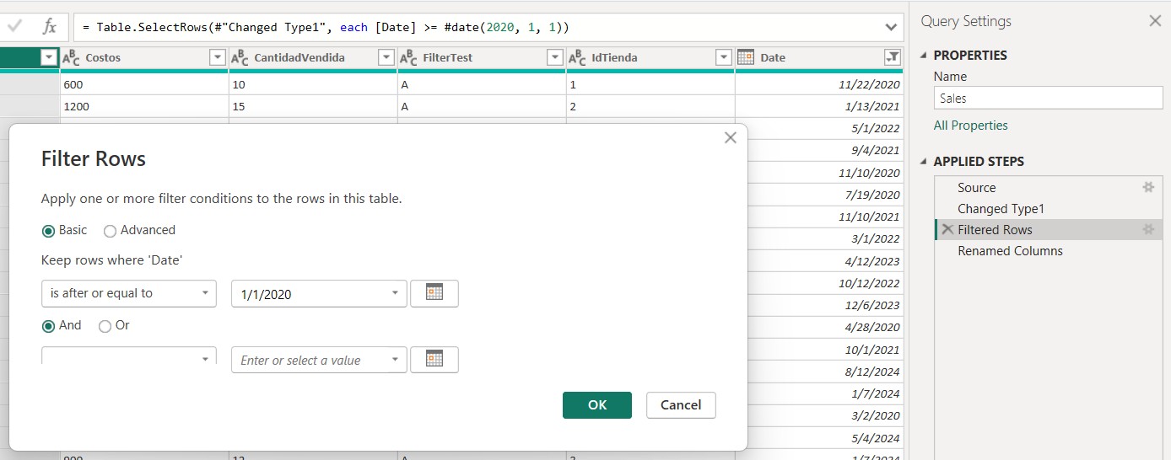Click the Costos column data type icon

coord(72,57)
